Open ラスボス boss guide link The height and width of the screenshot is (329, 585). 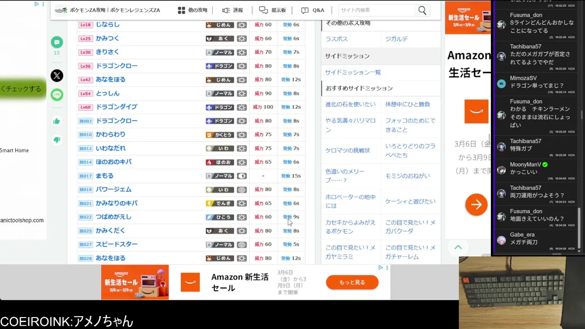click(336, 39)
